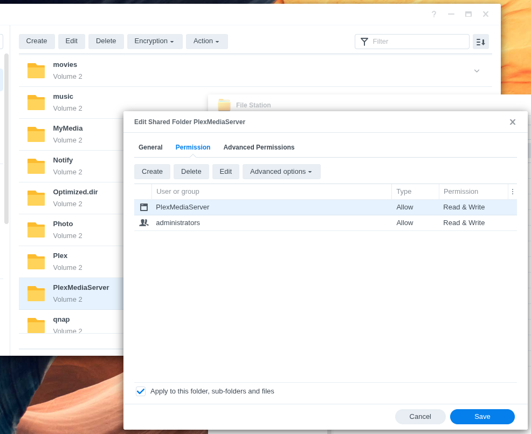Open the Advanced options dropdown
This screenshot has height=434, width=531.
(x=281, y=172)
